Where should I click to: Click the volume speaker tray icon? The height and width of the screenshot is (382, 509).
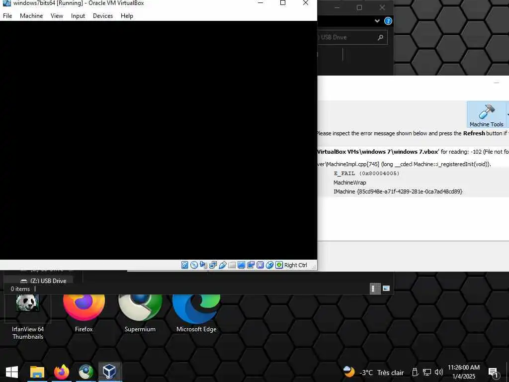point(439,372)
